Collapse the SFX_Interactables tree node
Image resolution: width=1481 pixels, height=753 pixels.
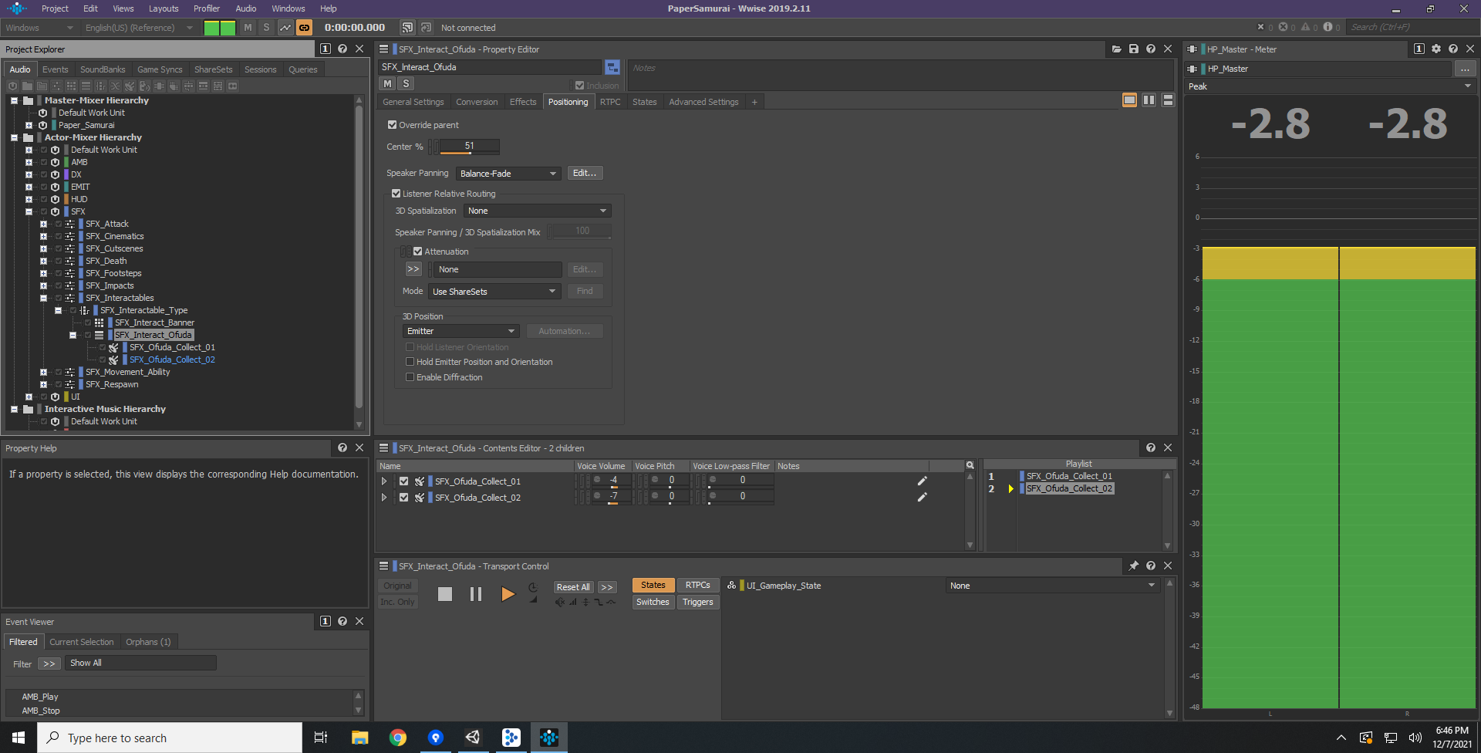[43, 298]
